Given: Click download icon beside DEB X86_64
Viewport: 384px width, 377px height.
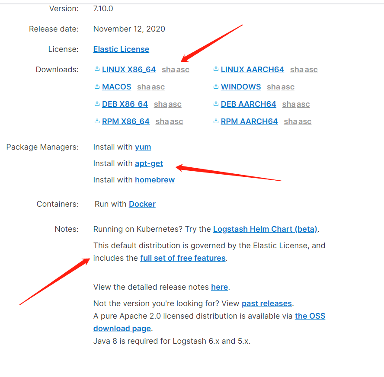Looking at the screenshot, I should tap(97, 104).
